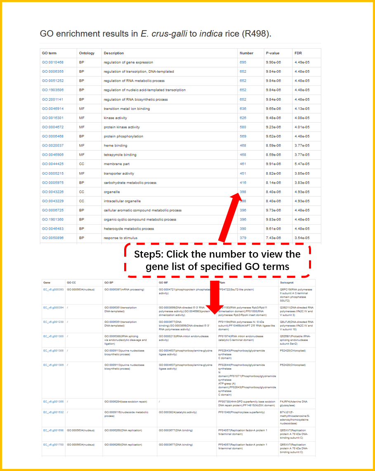View gene list for kinase activity (626)
The image size is (375, 471).
coord(243,118)
